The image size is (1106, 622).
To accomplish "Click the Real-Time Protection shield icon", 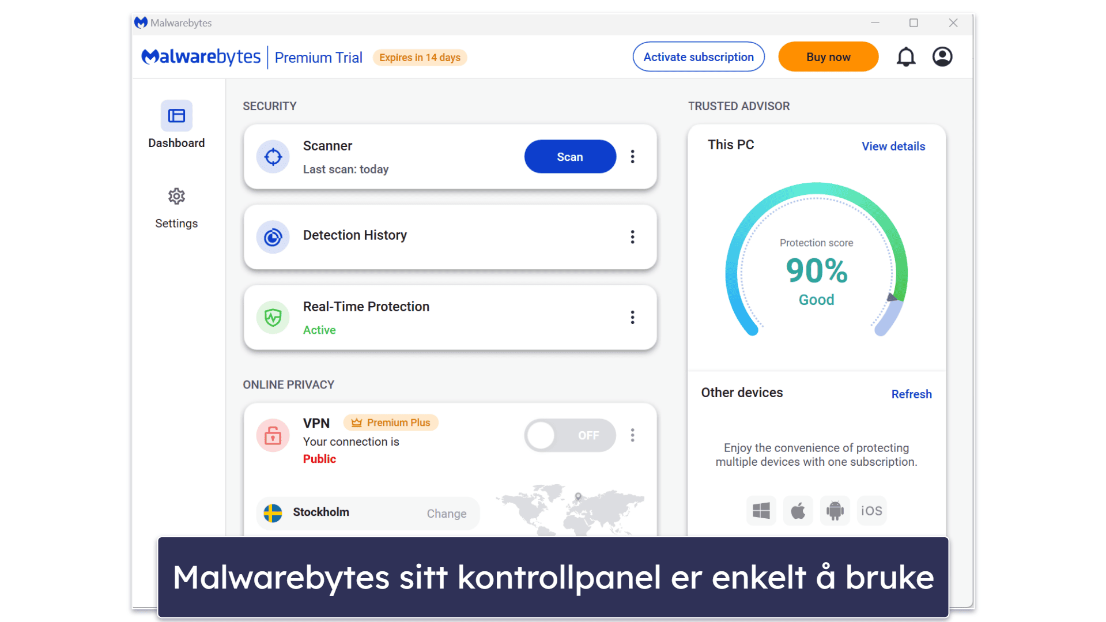I will [273, 317].
